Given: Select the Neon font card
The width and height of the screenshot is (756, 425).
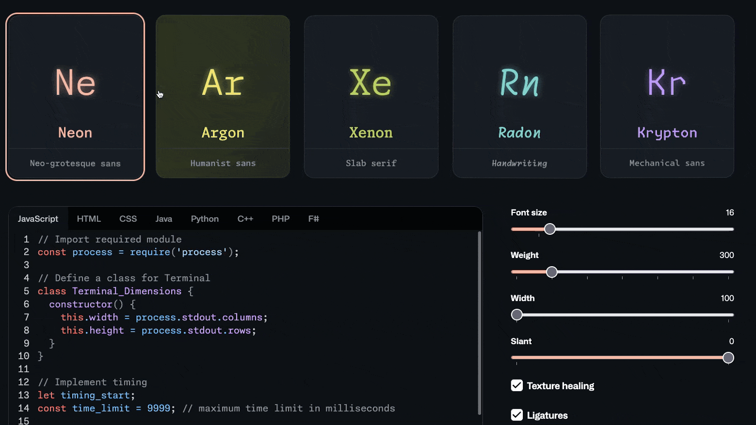Looking at the screenshot, I should pyautogui.click(x=75, y=97).
